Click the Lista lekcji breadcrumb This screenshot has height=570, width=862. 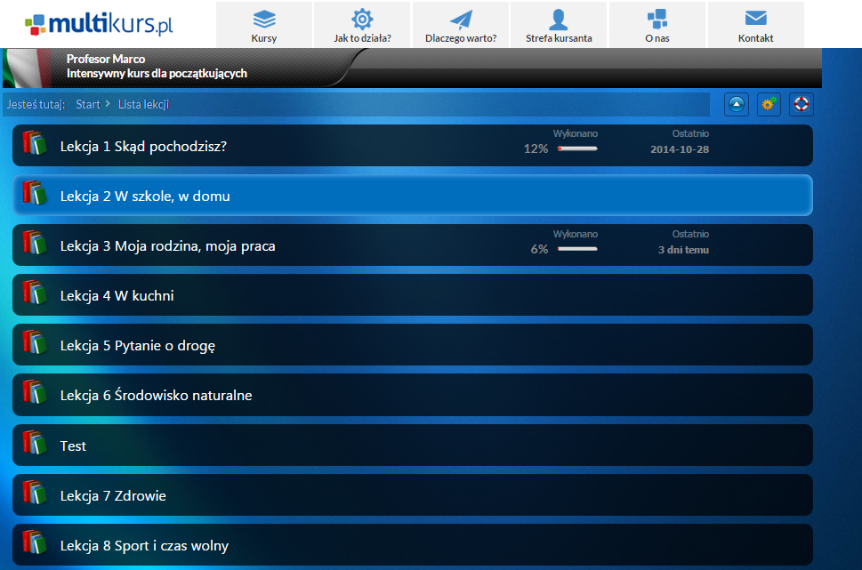143,104
